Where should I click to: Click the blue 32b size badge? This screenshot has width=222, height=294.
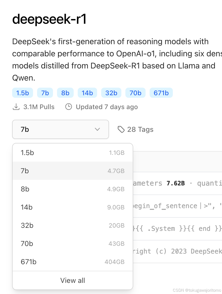point(111,93)
